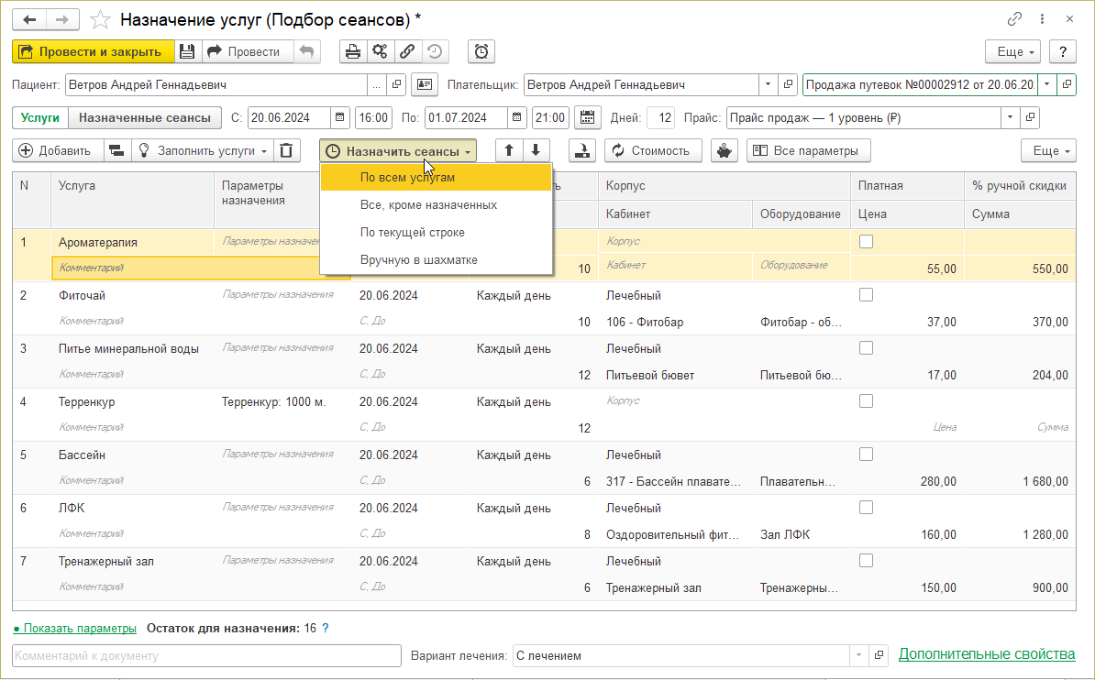Toggle Платная checkbox for Фиточай
The image size is (1095, 680).
(x=866, y=294)
